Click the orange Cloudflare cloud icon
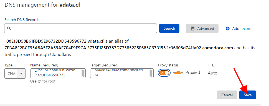The height and width of the screenshot is (106, 269). point(178,73)
